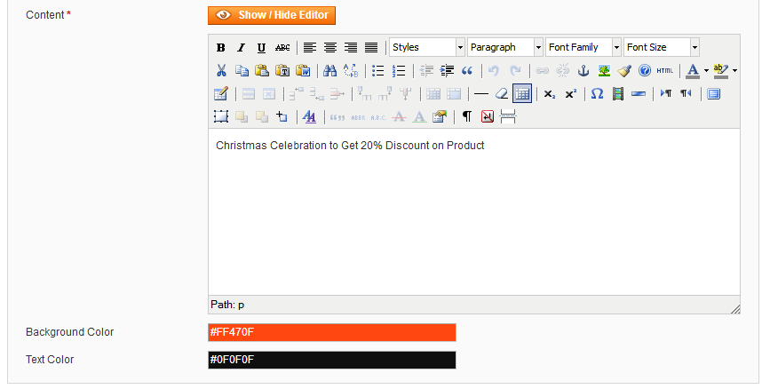This screenshot has width=762, height=389.
Task: Click the Find binoculars icon
Action: 329,70
